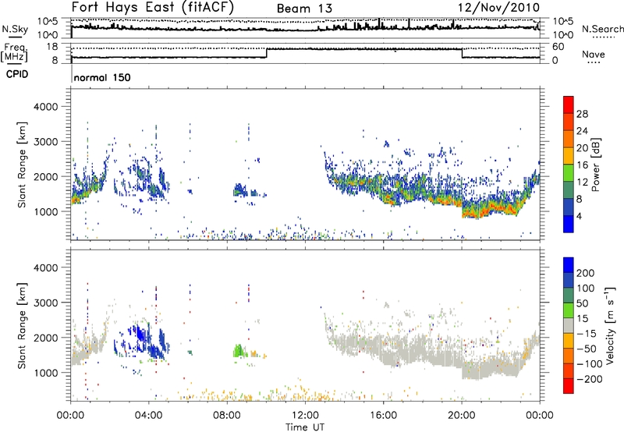The width and height of the screenshot is (624, 432).
Task: Click the '12:00' time axis tick label
Action: pos(305,416)
